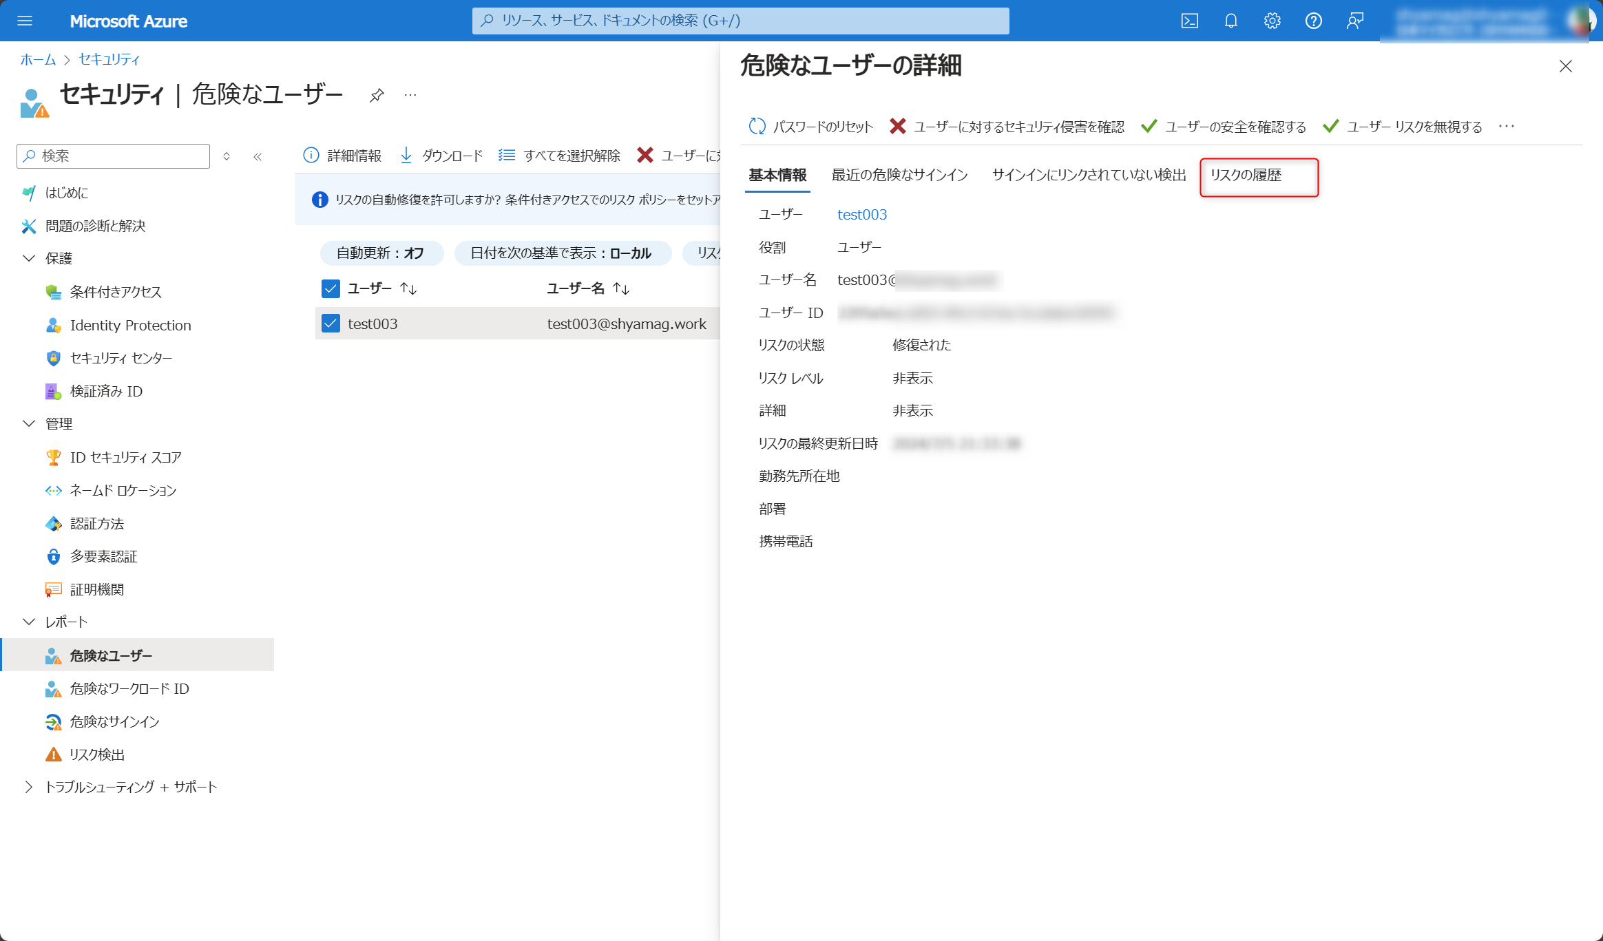Viewport: 1603px width, 941px height.
Task: Open the hamburger portal menu
Action: [x=25, y=21]
